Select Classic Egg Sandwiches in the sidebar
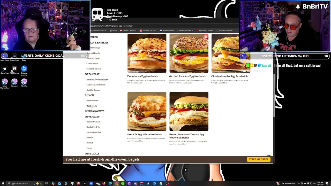The image size is (331, 186). coord(96,85)
